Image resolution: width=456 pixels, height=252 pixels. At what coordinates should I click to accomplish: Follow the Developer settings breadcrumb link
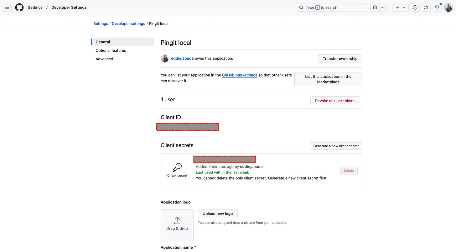point(128,24)
